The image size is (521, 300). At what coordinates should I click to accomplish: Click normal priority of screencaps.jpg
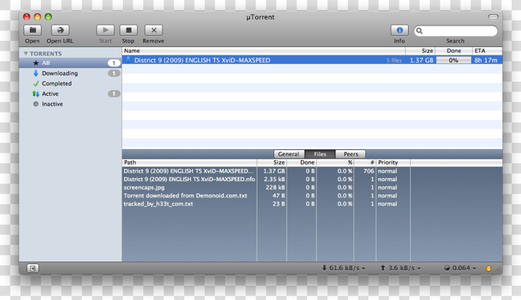[387, 187]
